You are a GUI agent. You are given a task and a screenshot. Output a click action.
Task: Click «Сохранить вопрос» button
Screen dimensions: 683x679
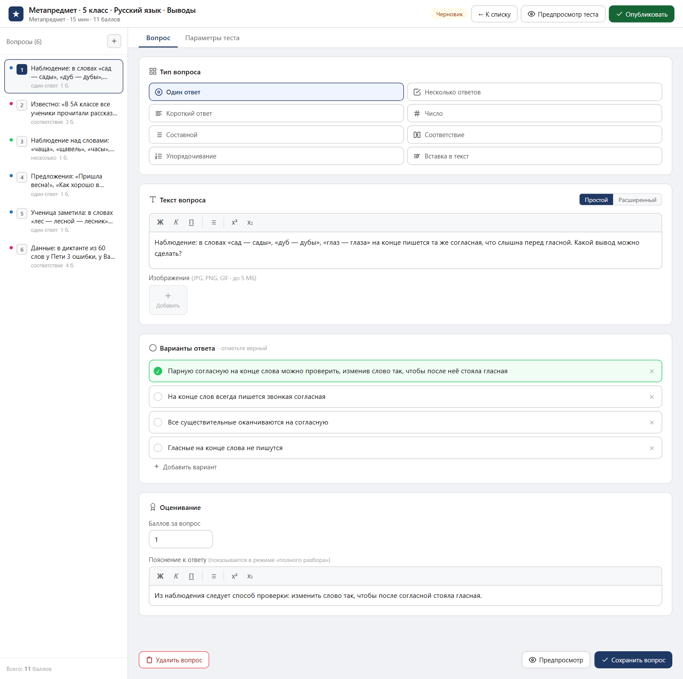coord(633,660)
